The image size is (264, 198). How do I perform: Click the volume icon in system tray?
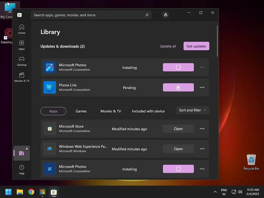(240, 192)
